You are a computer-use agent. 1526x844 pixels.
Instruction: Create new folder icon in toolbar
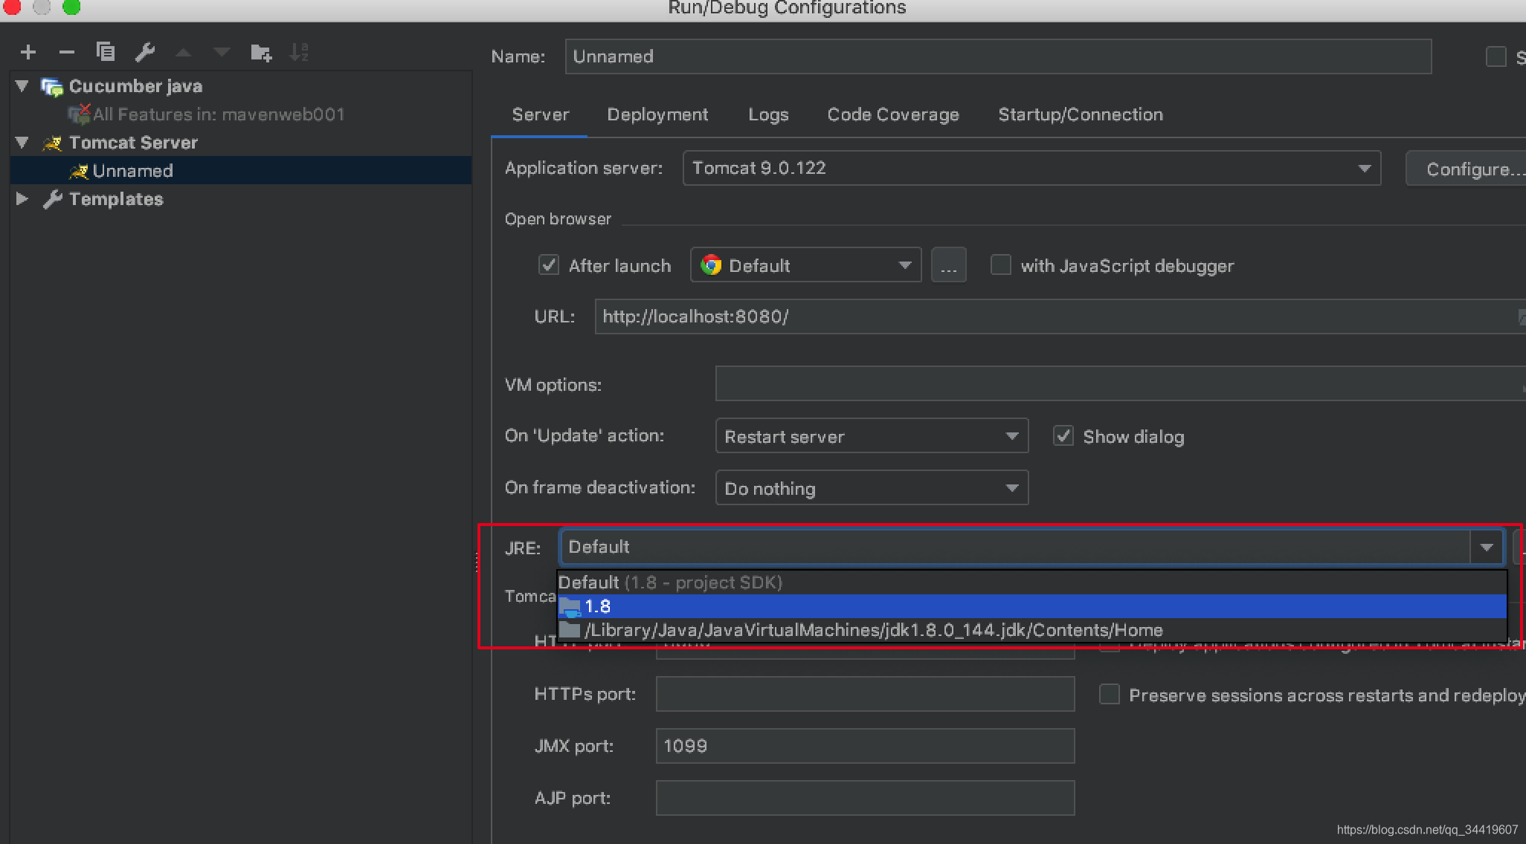click(x=261, y=52)
